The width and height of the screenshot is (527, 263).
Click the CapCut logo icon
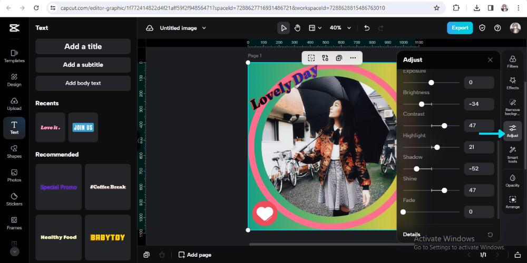click(14, 28)
